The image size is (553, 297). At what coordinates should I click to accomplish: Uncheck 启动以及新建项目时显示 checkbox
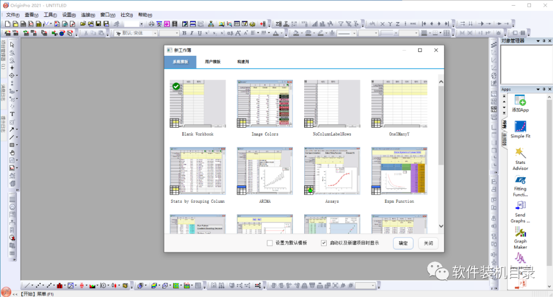(x=324, y=243)
